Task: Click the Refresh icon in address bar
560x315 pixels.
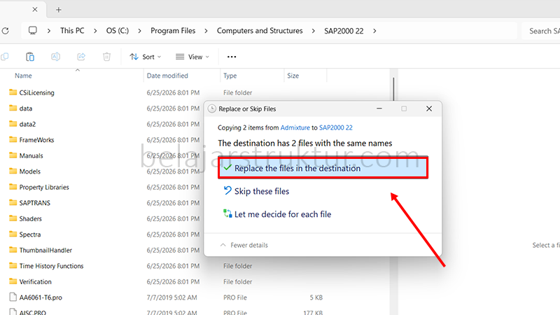Action: tap(5, 31)
